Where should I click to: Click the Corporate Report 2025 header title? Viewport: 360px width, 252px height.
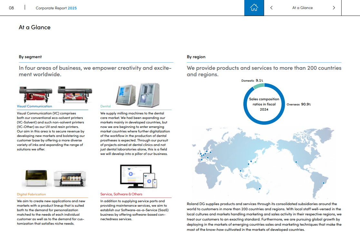click(56, 8)
